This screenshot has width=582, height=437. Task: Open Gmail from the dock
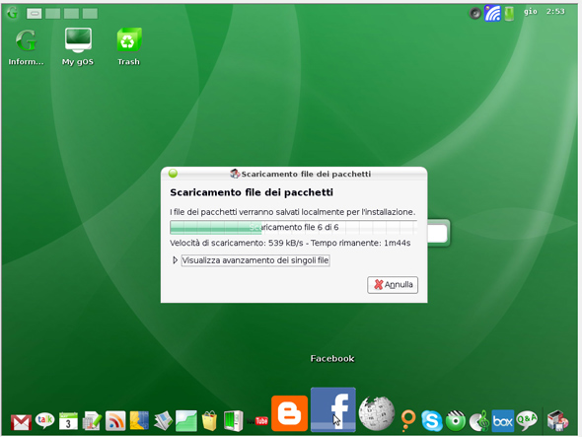pyautogui.click(x=21, y=422)
